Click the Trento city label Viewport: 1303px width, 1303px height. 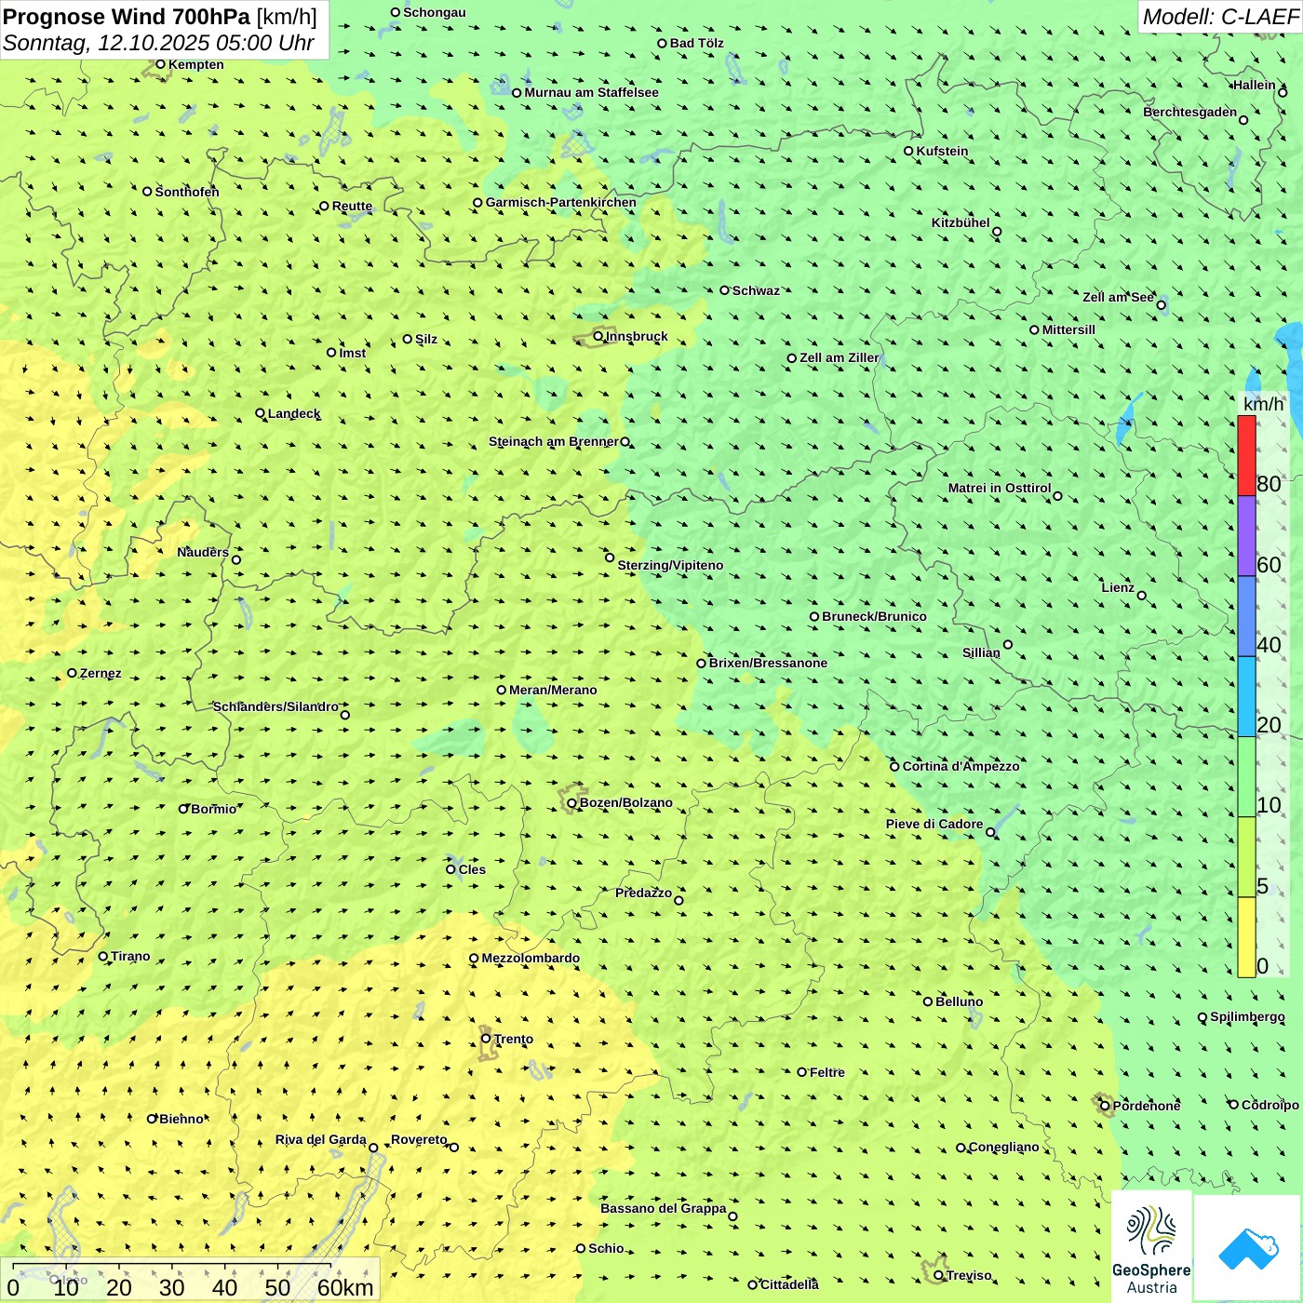point(514,1039)
